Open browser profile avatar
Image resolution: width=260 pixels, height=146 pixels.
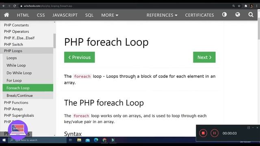point(251,6)
